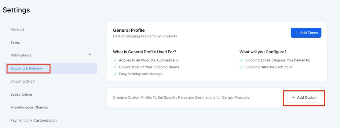Image resolution: width=340 pixels, height=128 pixels.
Task: Navigate to the Subscriptions settings
Action: pos(21,94)
